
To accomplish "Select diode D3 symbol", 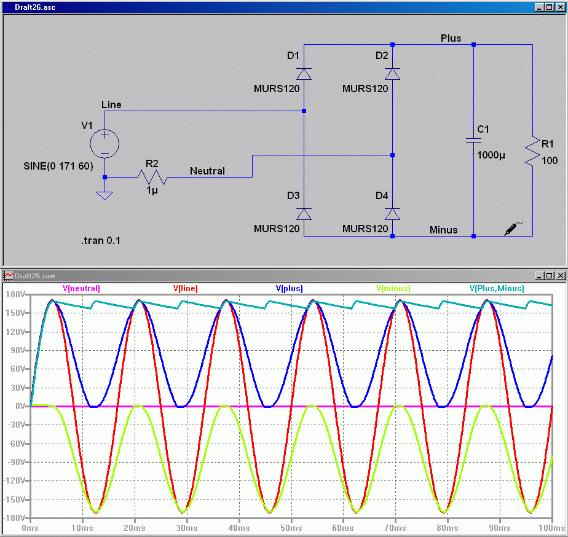I will coord(304,214).
